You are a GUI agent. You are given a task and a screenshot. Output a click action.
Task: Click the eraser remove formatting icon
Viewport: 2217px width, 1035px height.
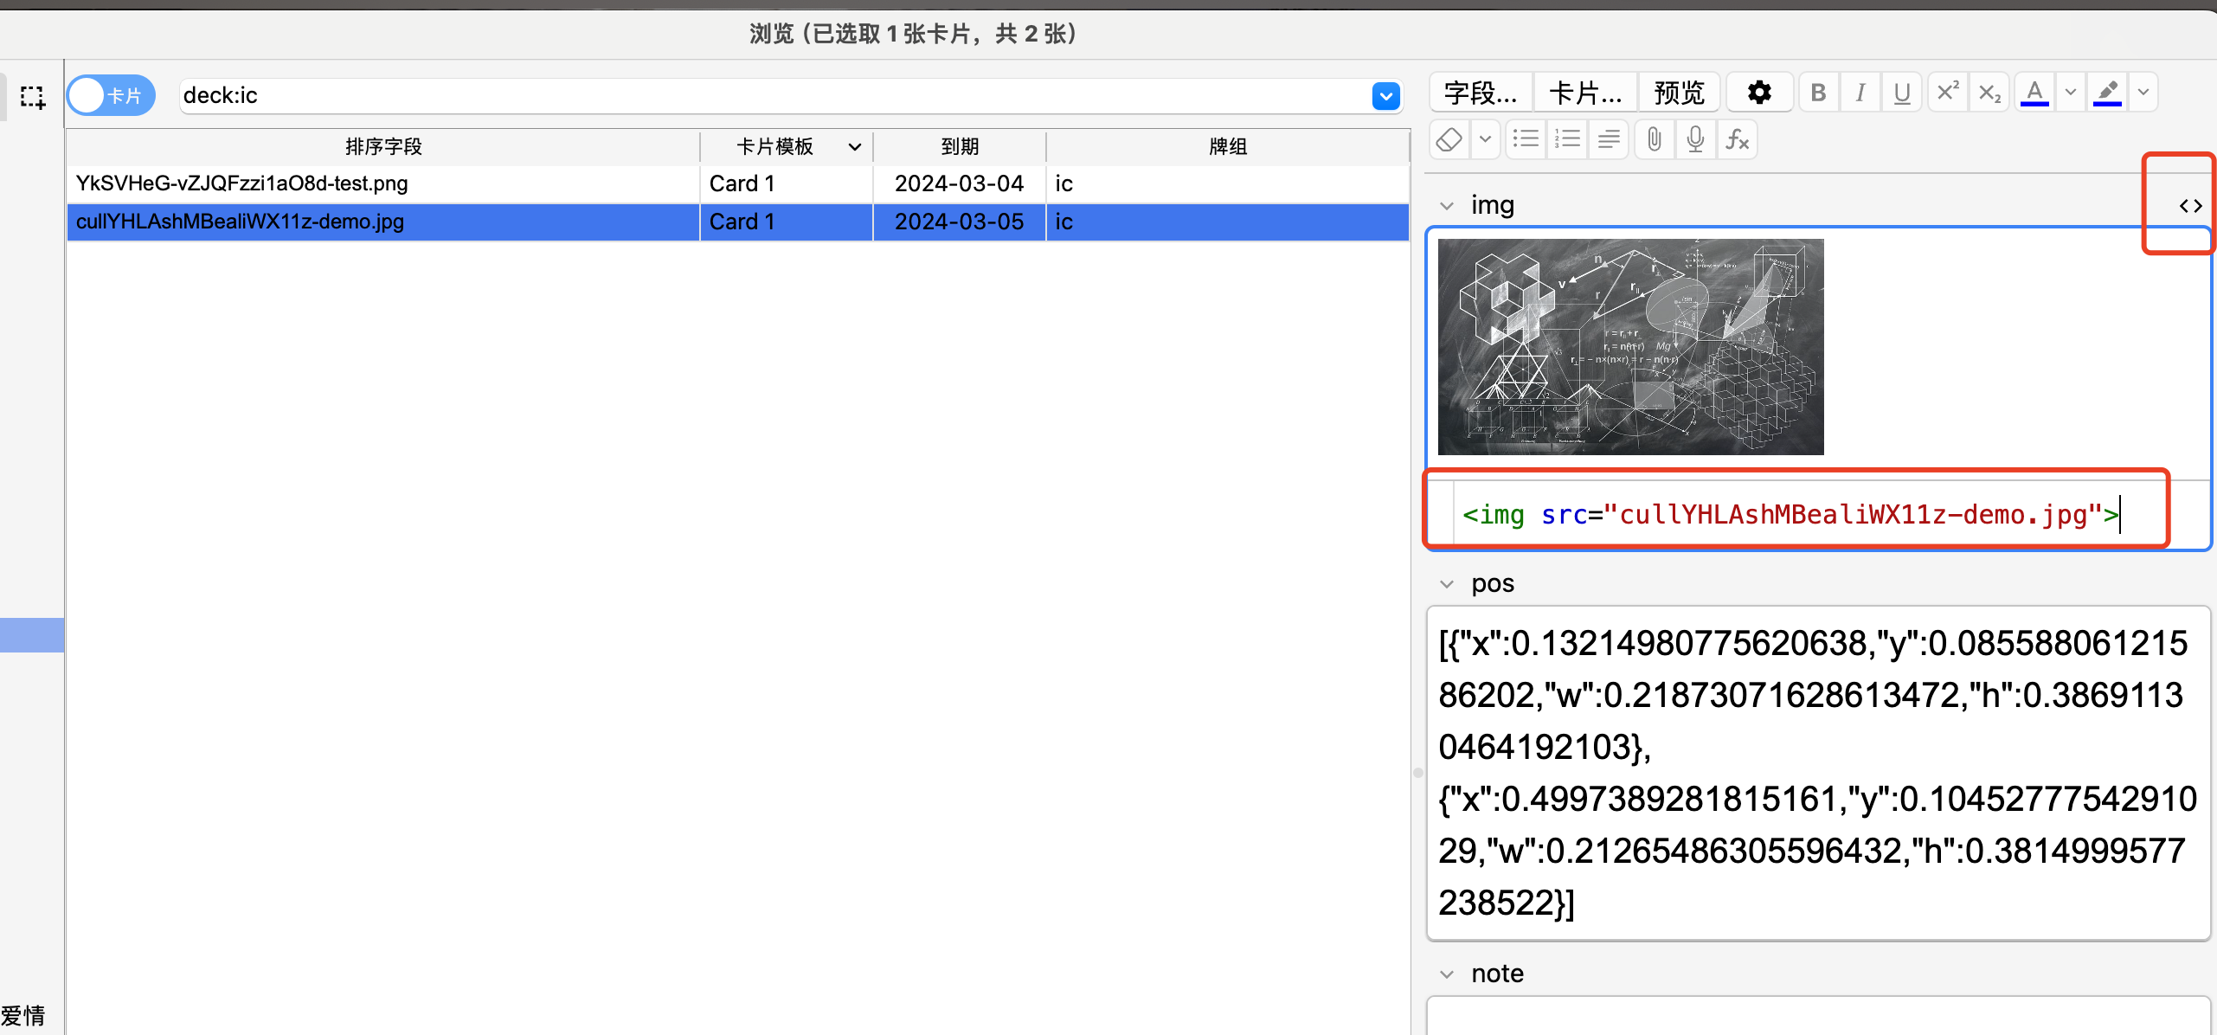pos(1450,139)
